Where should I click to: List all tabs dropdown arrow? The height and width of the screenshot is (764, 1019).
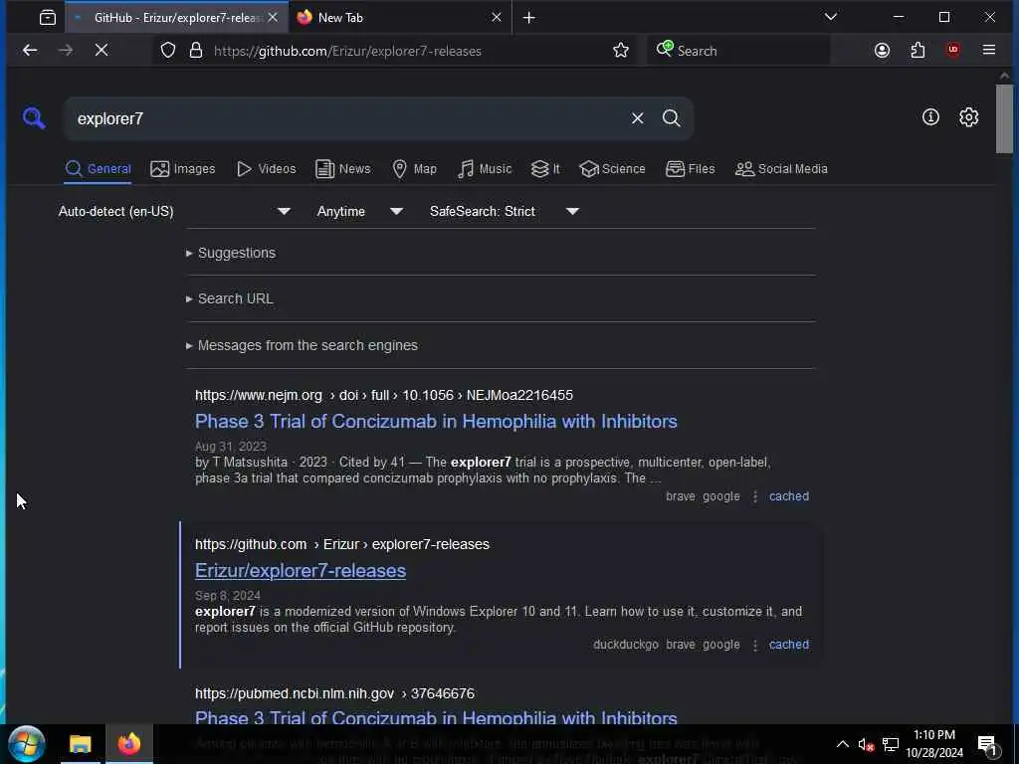pos(831,17)
